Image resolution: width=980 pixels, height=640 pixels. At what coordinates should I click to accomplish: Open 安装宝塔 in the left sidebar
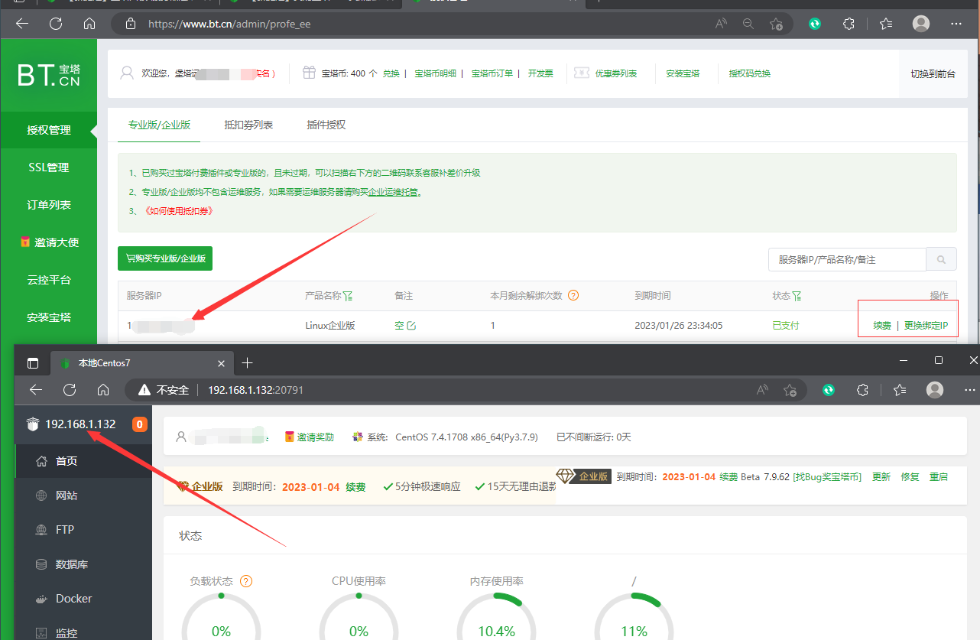click(x=49, y=317)
